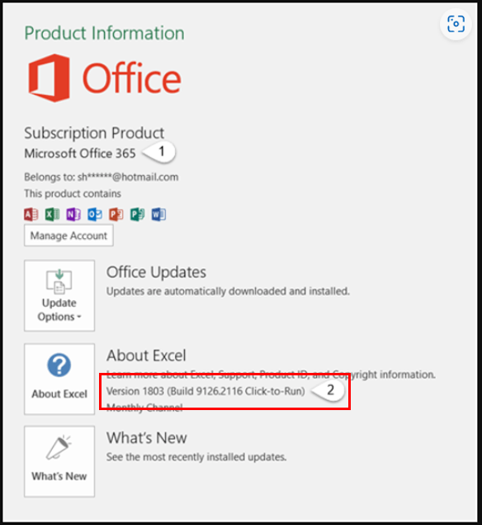Select the This product contains label
The width and height of the screenshot is (482, 525).
pyautogui.click(x=73, y=193)
